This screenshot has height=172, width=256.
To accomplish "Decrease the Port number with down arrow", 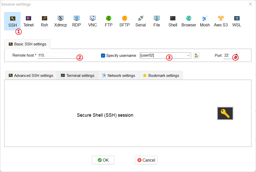I will 237,57.
